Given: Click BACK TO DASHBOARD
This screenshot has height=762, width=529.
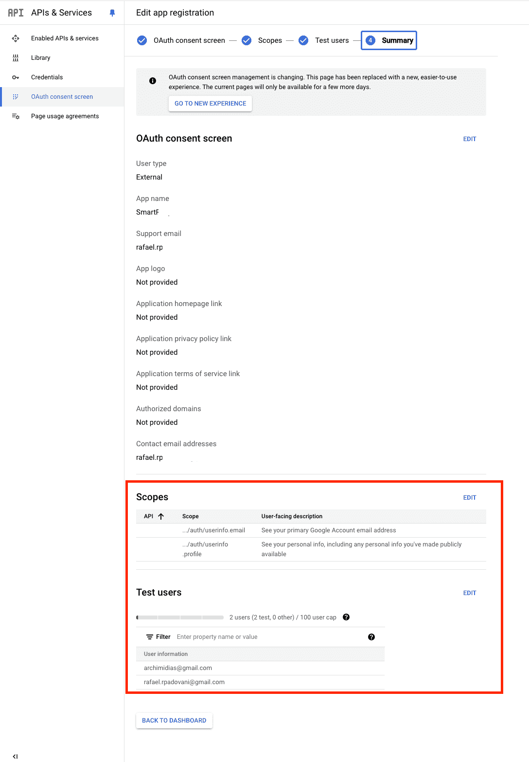Looking at the screenshot, I should pyautogui.click(x=174, y=720).
